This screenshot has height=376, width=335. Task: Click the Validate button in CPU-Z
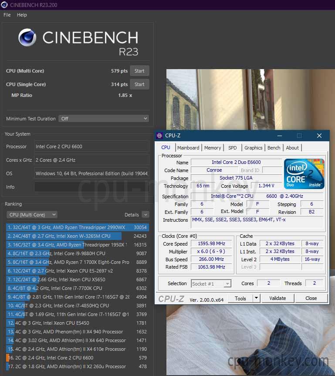pos(277,298)
